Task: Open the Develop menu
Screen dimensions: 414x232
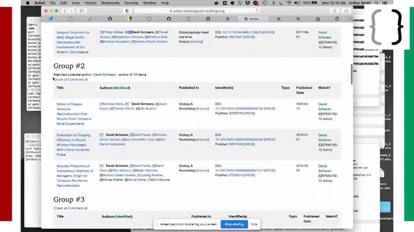Action: coord(131,3)
